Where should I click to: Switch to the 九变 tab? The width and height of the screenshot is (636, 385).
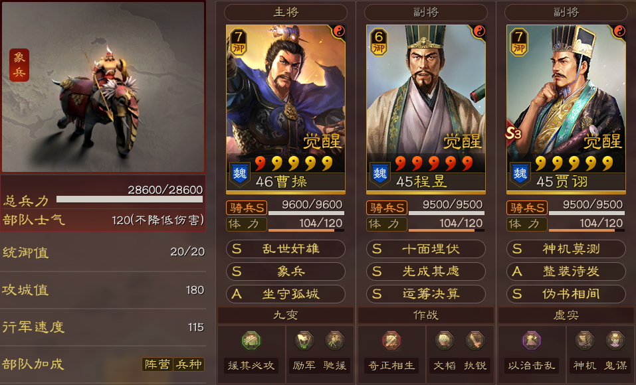pyautogui.click(x=286, y=315)
